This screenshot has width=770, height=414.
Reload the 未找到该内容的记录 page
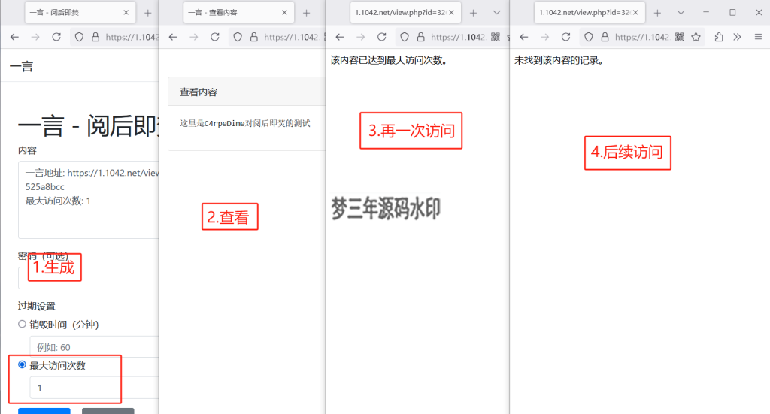[565, 37]
